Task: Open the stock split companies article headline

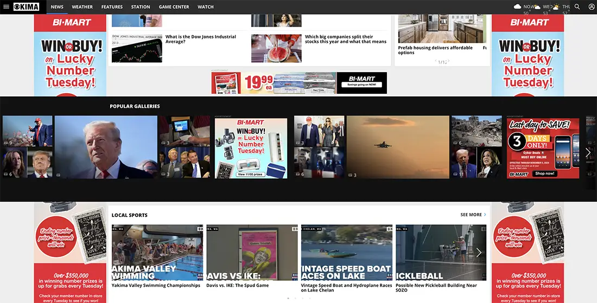Action: pos(346,39)
